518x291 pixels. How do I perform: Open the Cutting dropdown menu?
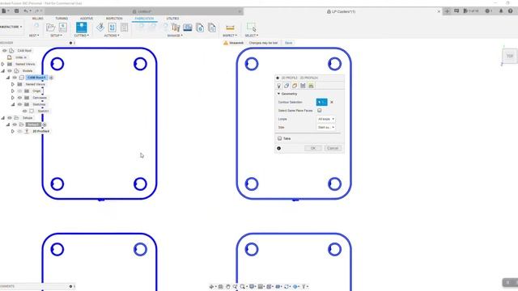click(x=81, y=36)
